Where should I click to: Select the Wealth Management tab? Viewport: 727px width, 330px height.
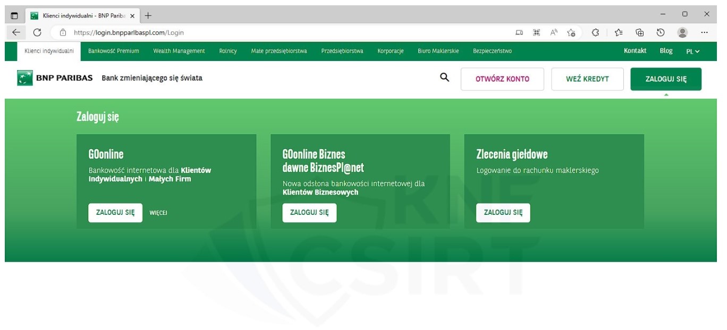(179, 51)
